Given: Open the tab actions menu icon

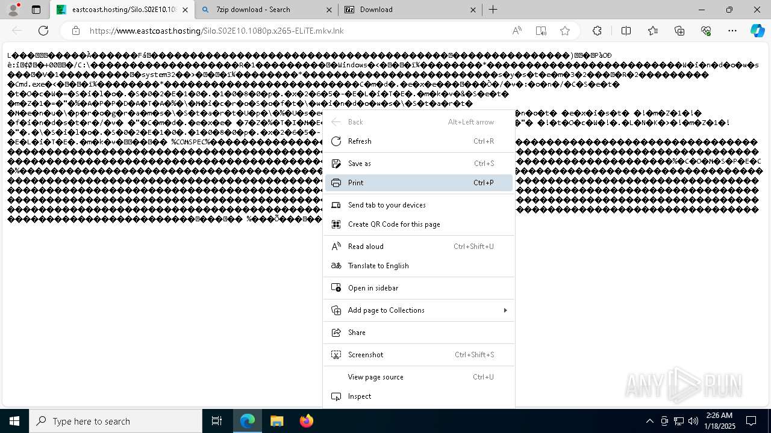Looking at the screenshot, I should coord(36,10).
